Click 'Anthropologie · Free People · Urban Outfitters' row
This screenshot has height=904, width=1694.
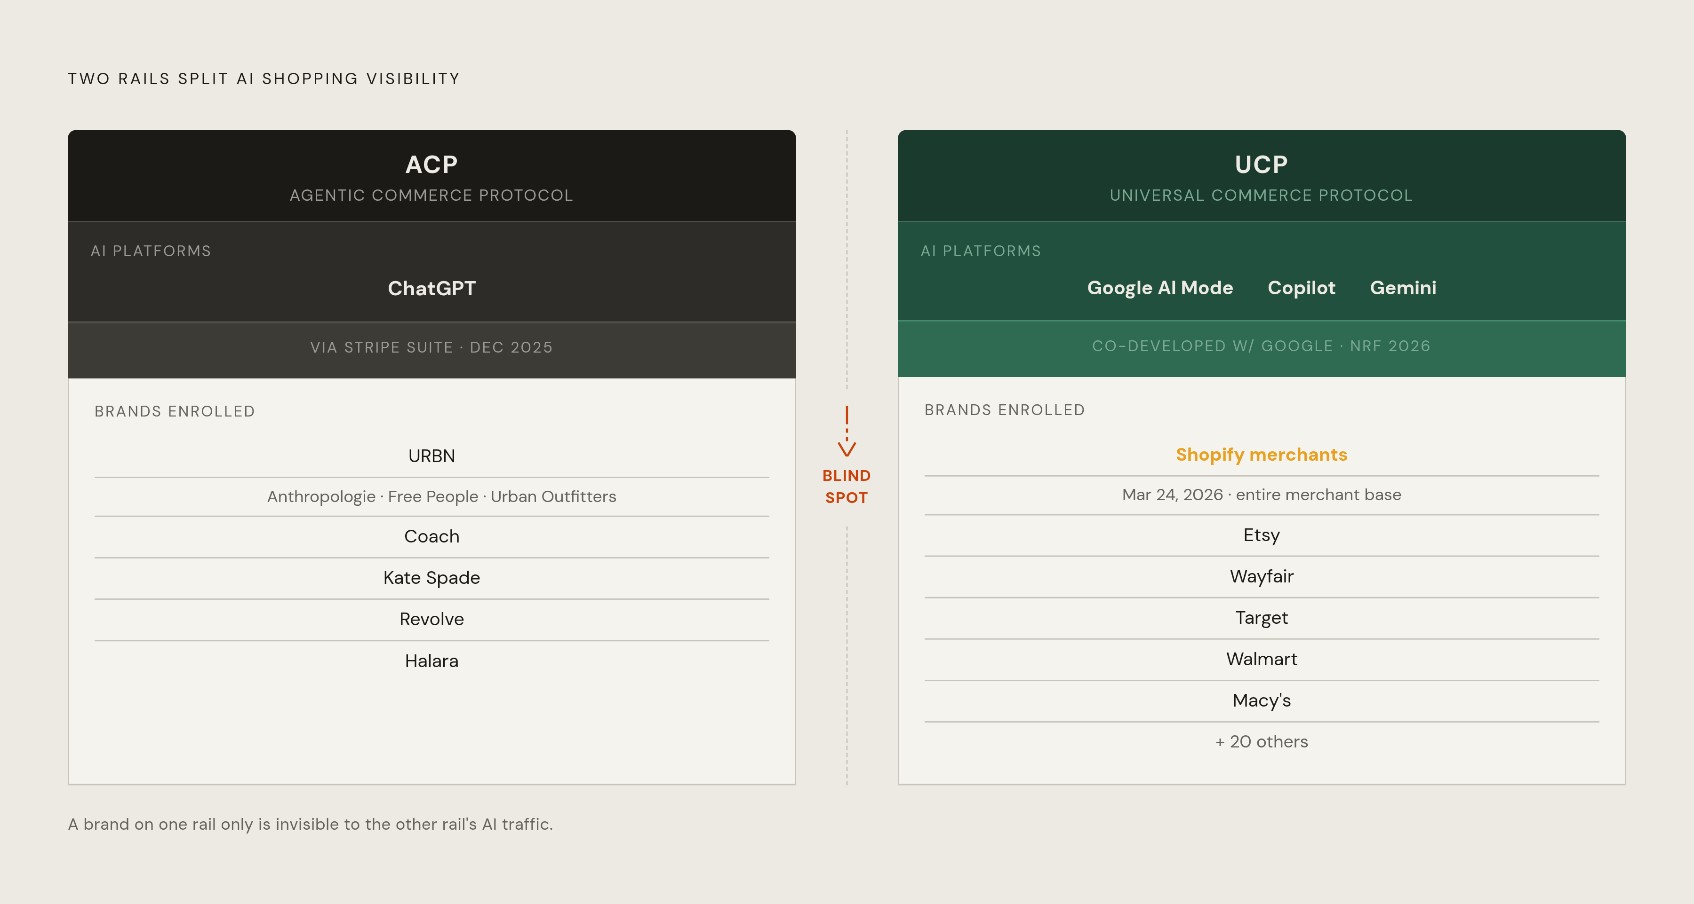click(431, 497)
